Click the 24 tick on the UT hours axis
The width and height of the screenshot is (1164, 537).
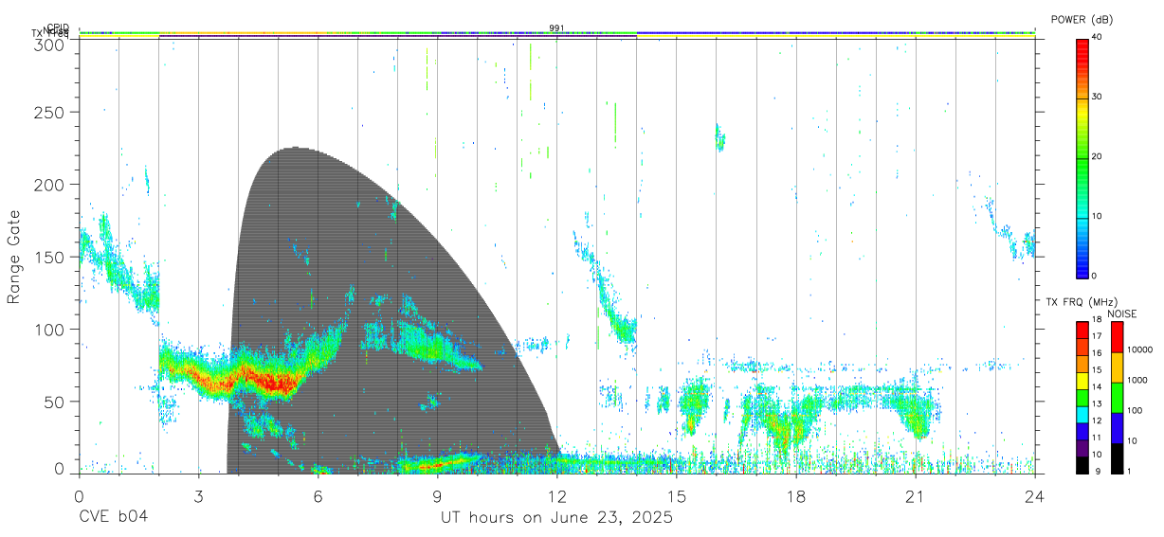[1034, 494]
